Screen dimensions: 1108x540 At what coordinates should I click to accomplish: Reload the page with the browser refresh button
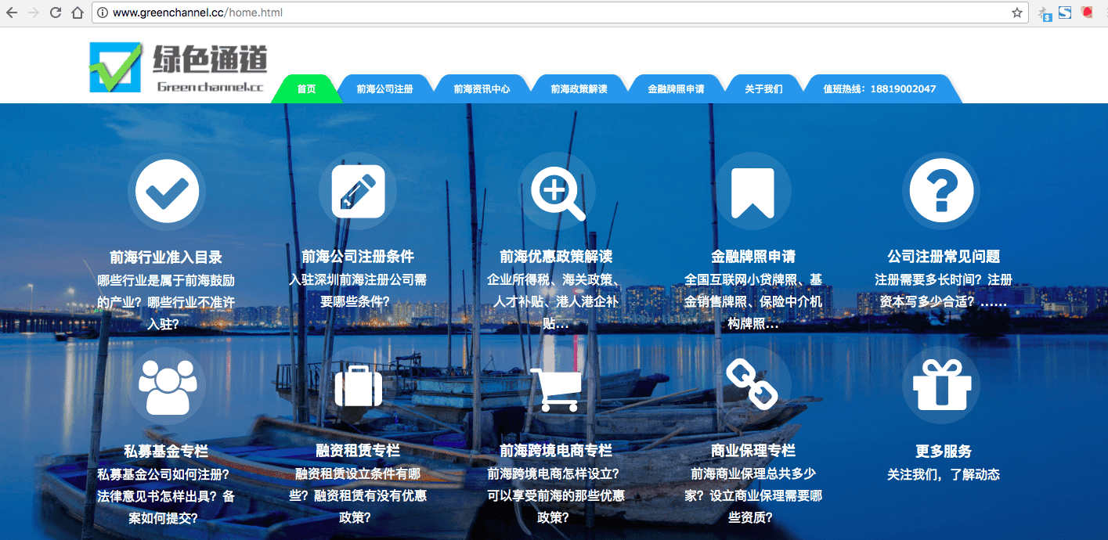click(x=56, y=13)
